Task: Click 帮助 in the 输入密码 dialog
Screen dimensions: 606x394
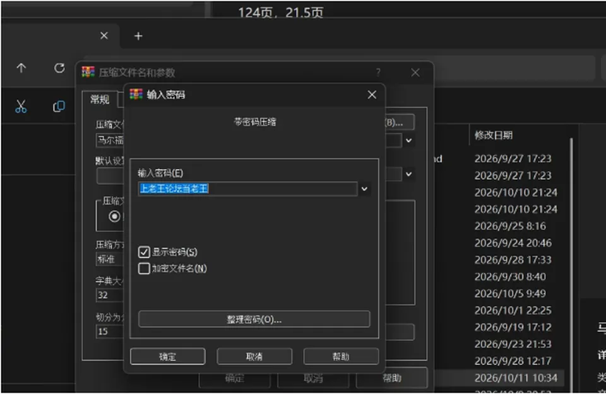Action: tap(341, 356)
